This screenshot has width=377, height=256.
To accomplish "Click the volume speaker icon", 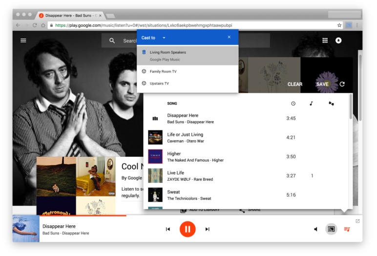I will (x=315, y=229).
